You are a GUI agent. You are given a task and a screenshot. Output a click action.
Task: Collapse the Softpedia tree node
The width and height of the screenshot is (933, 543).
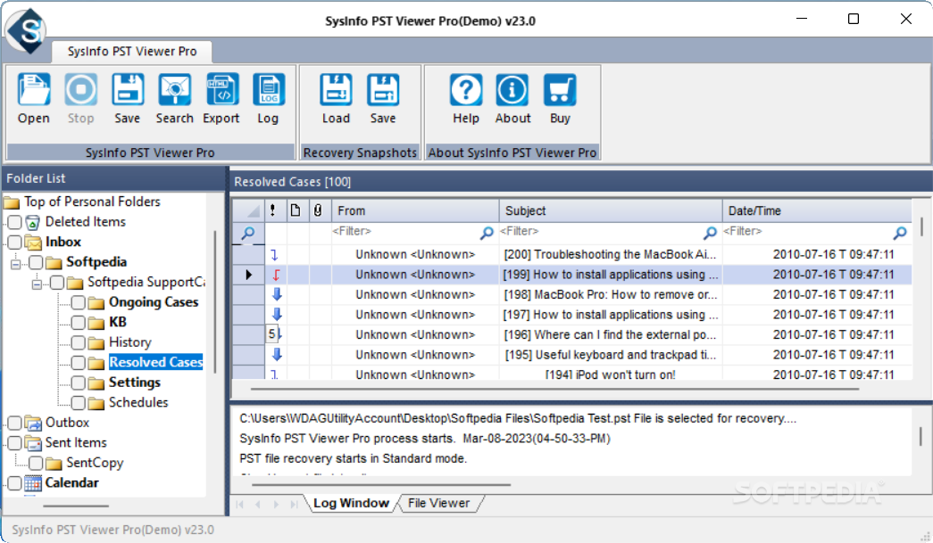[x=15, y=264]
